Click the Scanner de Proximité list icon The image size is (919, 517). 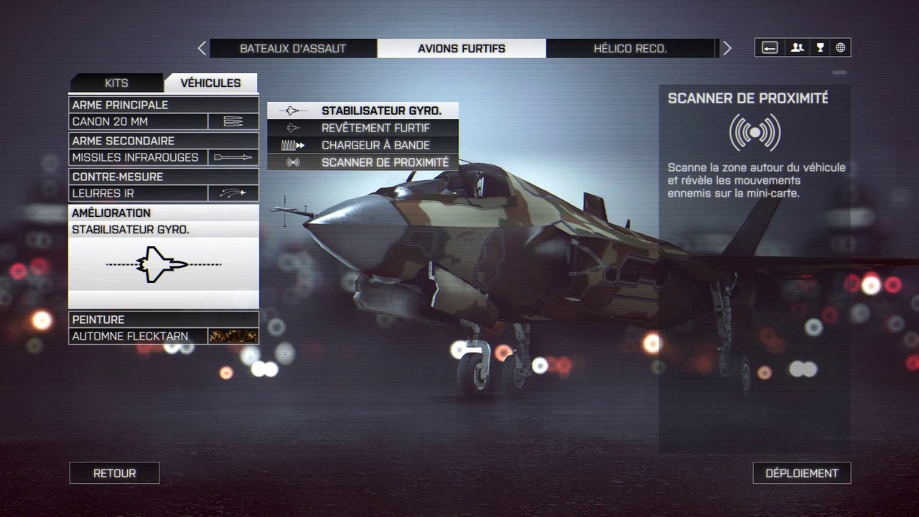coord(293,162)
